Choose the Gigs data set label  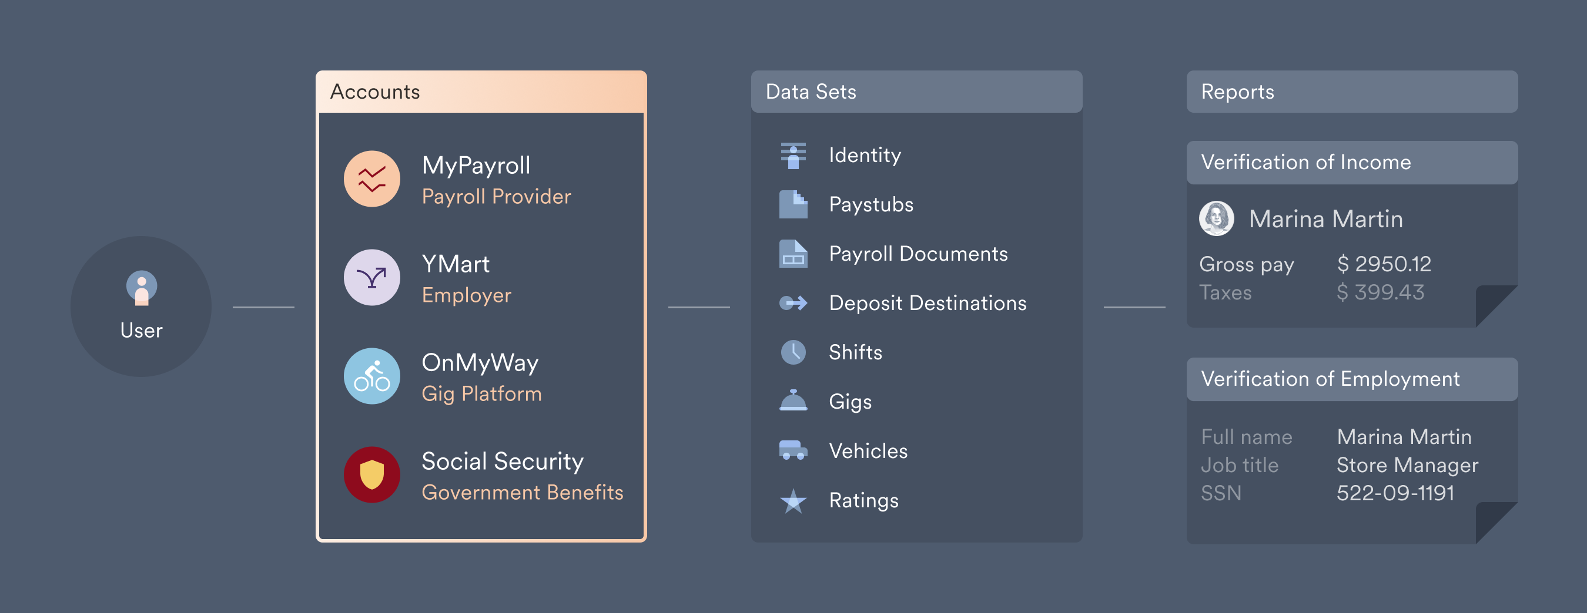(851, 402)
